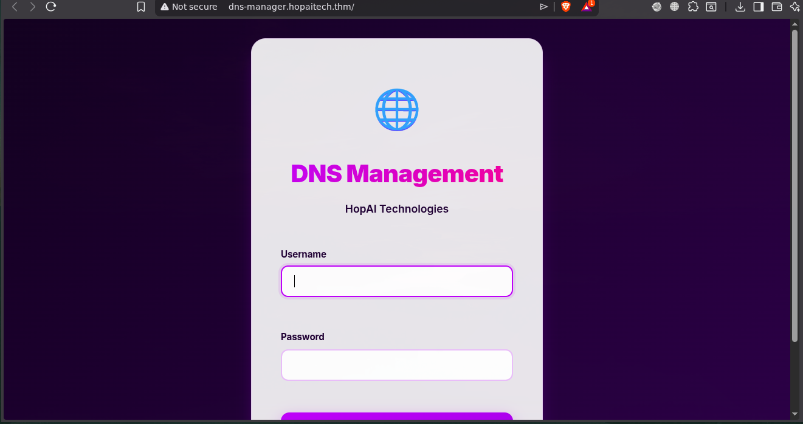Click the share/send arrow in address bar
The image size is (803, 424).
543,7
